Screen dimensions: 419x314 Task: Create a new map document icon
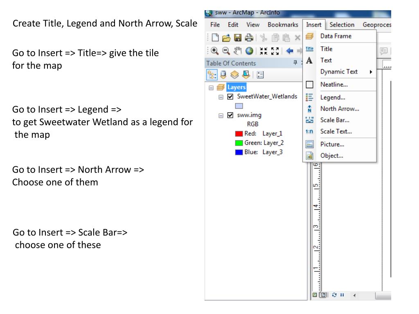pyautogui.click(x=215, y=38)
